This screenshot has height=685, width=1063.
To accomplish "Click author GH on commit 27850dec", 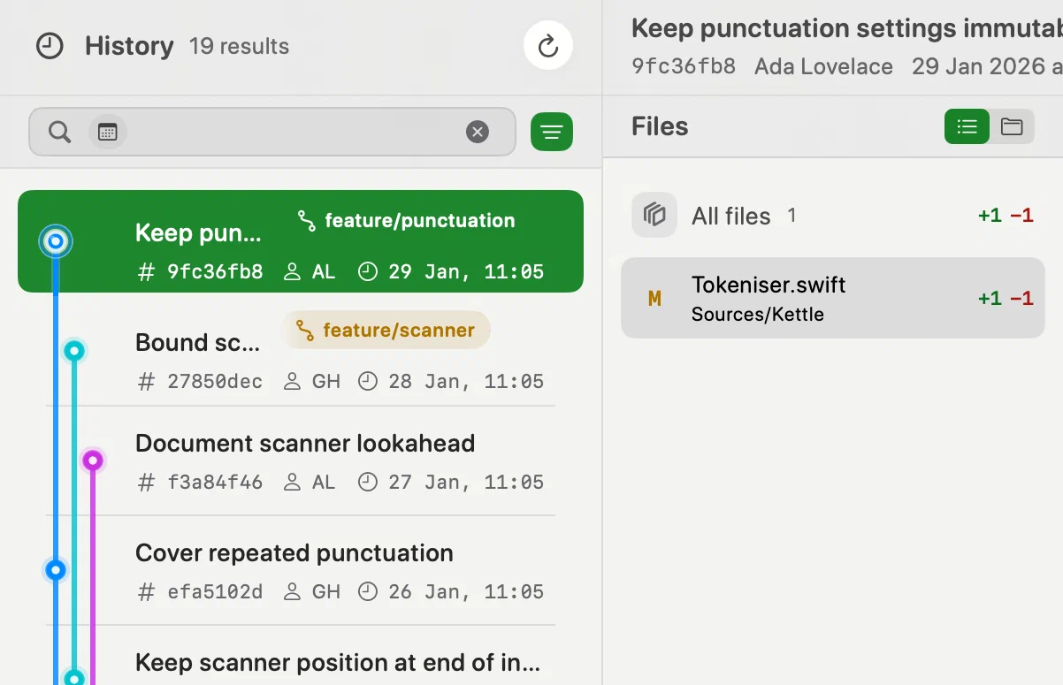I will pyautogui.click(x=326, y=381).
